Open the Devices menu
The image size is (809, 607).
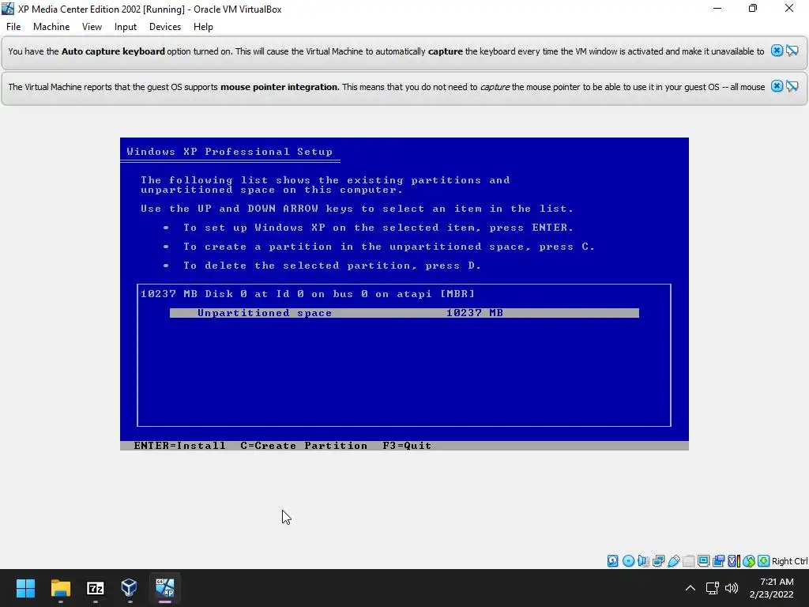tap(165, 27)
